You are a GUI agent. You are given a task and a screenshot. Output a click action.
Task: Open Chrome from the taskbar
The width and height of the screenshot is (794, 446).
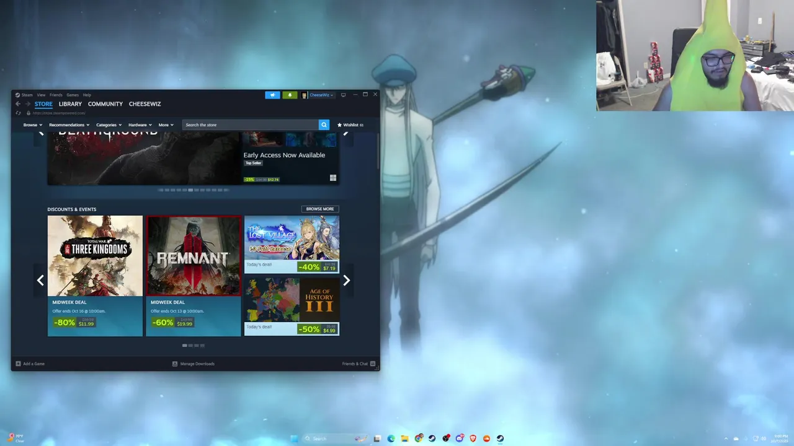coord(419,439)
